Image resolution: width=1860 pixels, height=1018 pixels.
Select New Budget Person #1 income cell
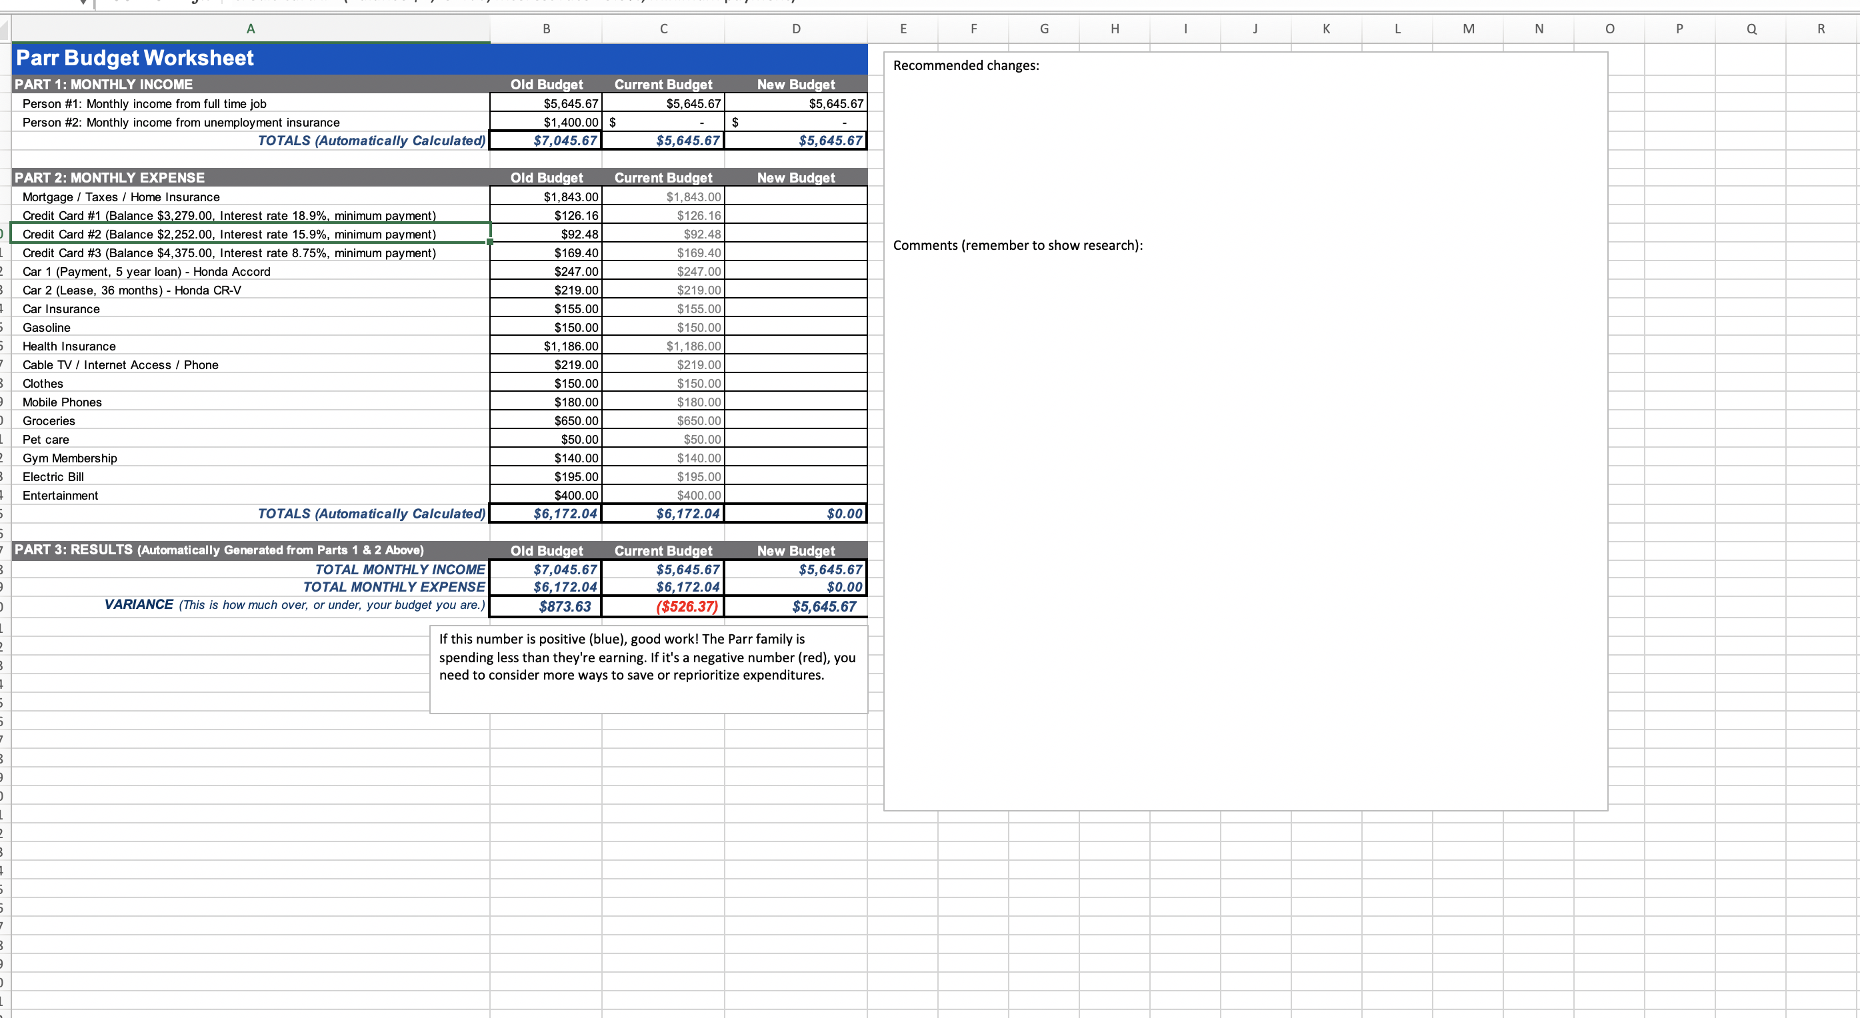click(796, 103)
